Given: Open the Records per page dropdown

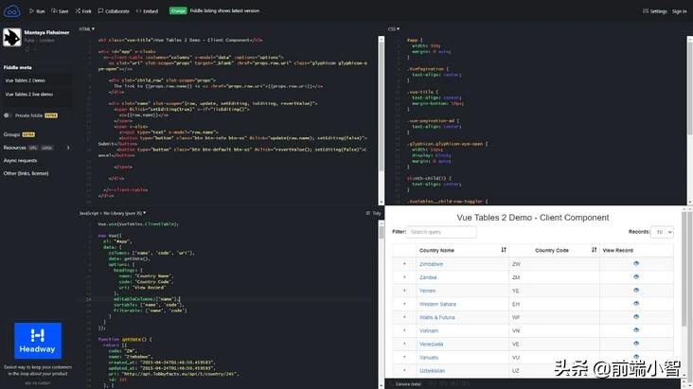Looking at the screenshot, I should (663, 232).
